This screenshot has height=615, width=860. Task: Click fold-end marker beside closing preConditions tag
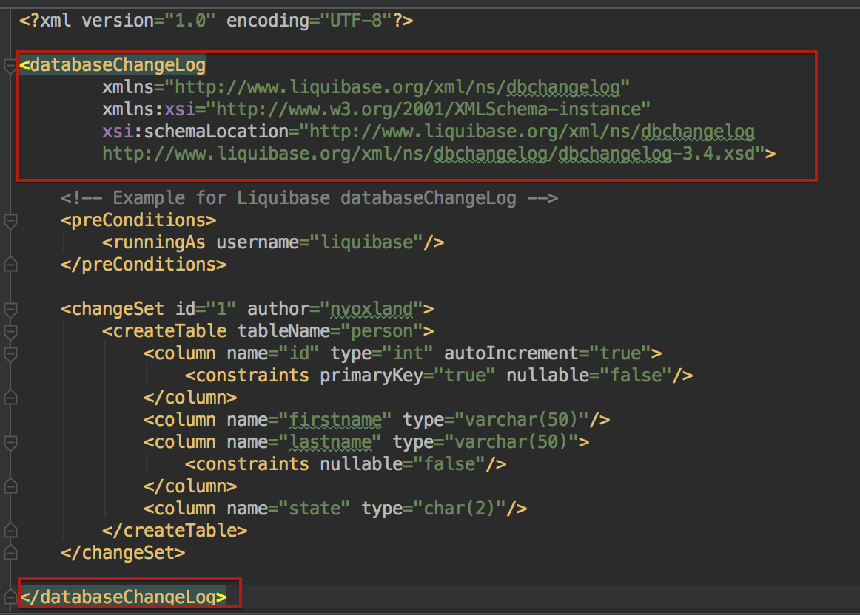(10, 265)
